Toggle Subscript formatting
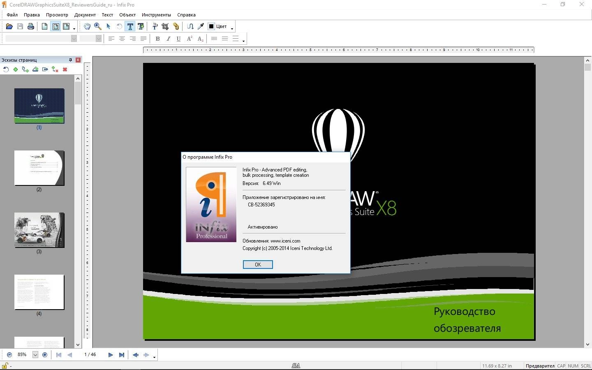This screenshot has height=370, width=592. click(x=200, y=39)
